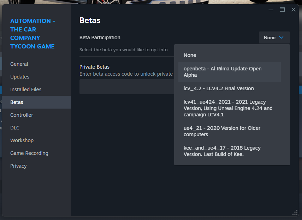Click the window resize grip icon

pos(295,213)
